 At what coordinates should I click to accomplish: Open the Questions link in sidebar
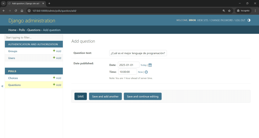point(14,85)
